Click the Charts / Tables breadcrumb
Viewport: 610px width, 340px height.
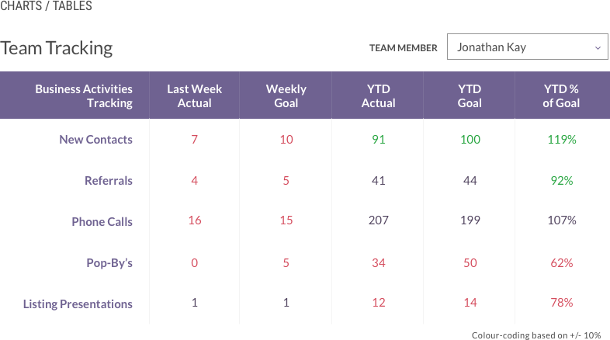click(46, 6)
